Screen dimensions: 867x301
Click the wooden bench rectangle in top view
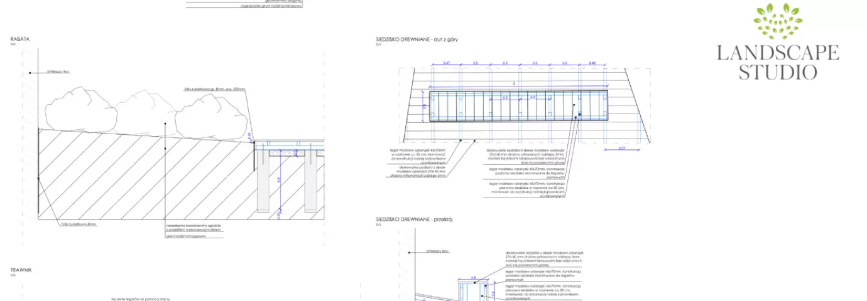[519, 105]
